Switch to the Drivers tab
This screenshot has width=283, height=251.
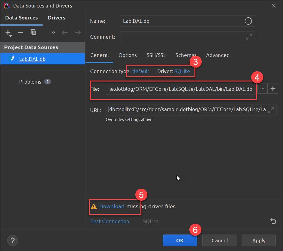(x=56, y=18)
